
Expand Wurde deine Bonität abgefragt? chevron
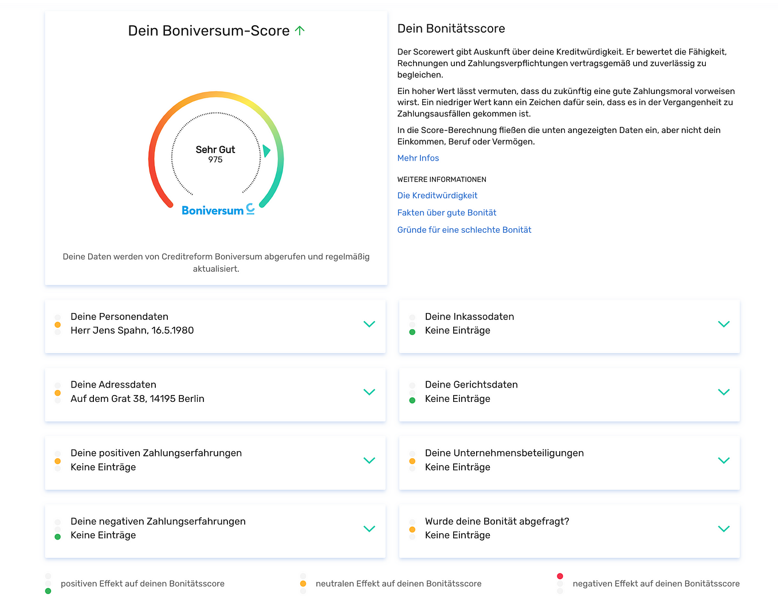coord(724,529)
